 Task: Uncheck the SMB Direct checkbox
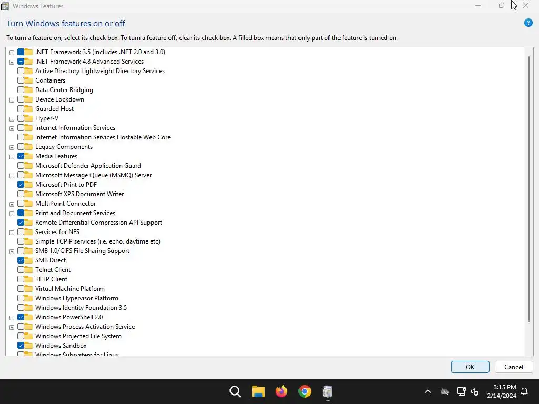coord(21,260)
